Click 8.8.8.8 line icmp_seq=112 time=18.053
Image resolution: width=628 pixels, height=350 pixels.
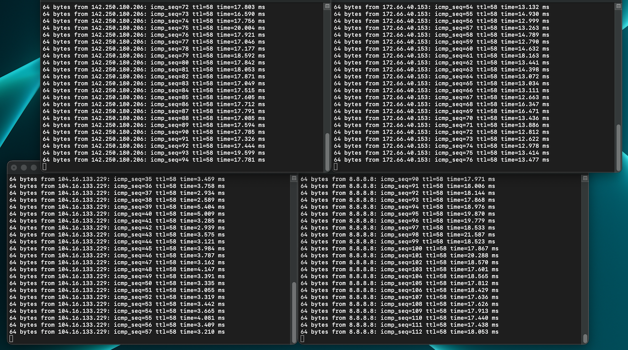click(399, 332)
